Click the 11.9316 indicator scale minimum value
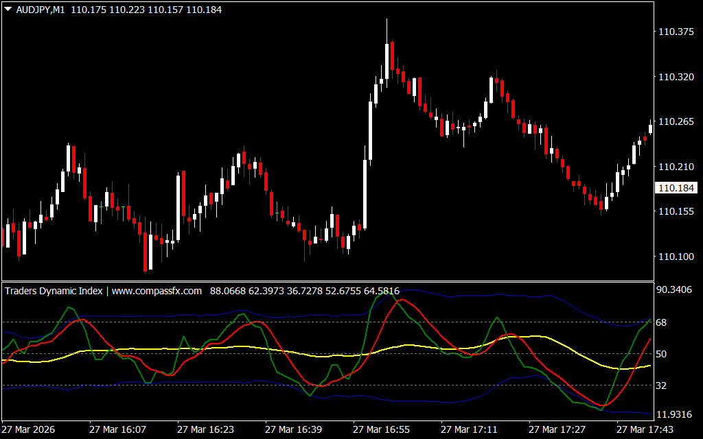This screenshot has width=703, height=439. (x=676, y=414)
